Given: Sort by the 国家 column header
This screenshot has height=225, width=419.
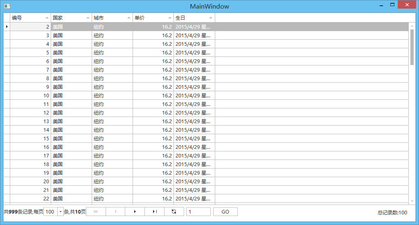Looking at the screenshot, I should pos(71,18).
